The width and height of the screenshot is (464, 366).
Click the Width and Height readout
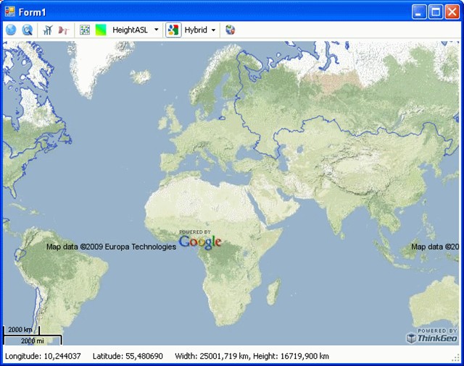(252, 356)
